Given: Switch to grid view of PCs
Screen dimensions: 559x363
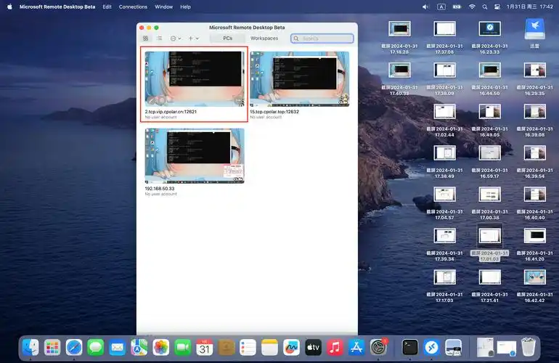Looking at the screenshot, I should (x=146, y=38).
